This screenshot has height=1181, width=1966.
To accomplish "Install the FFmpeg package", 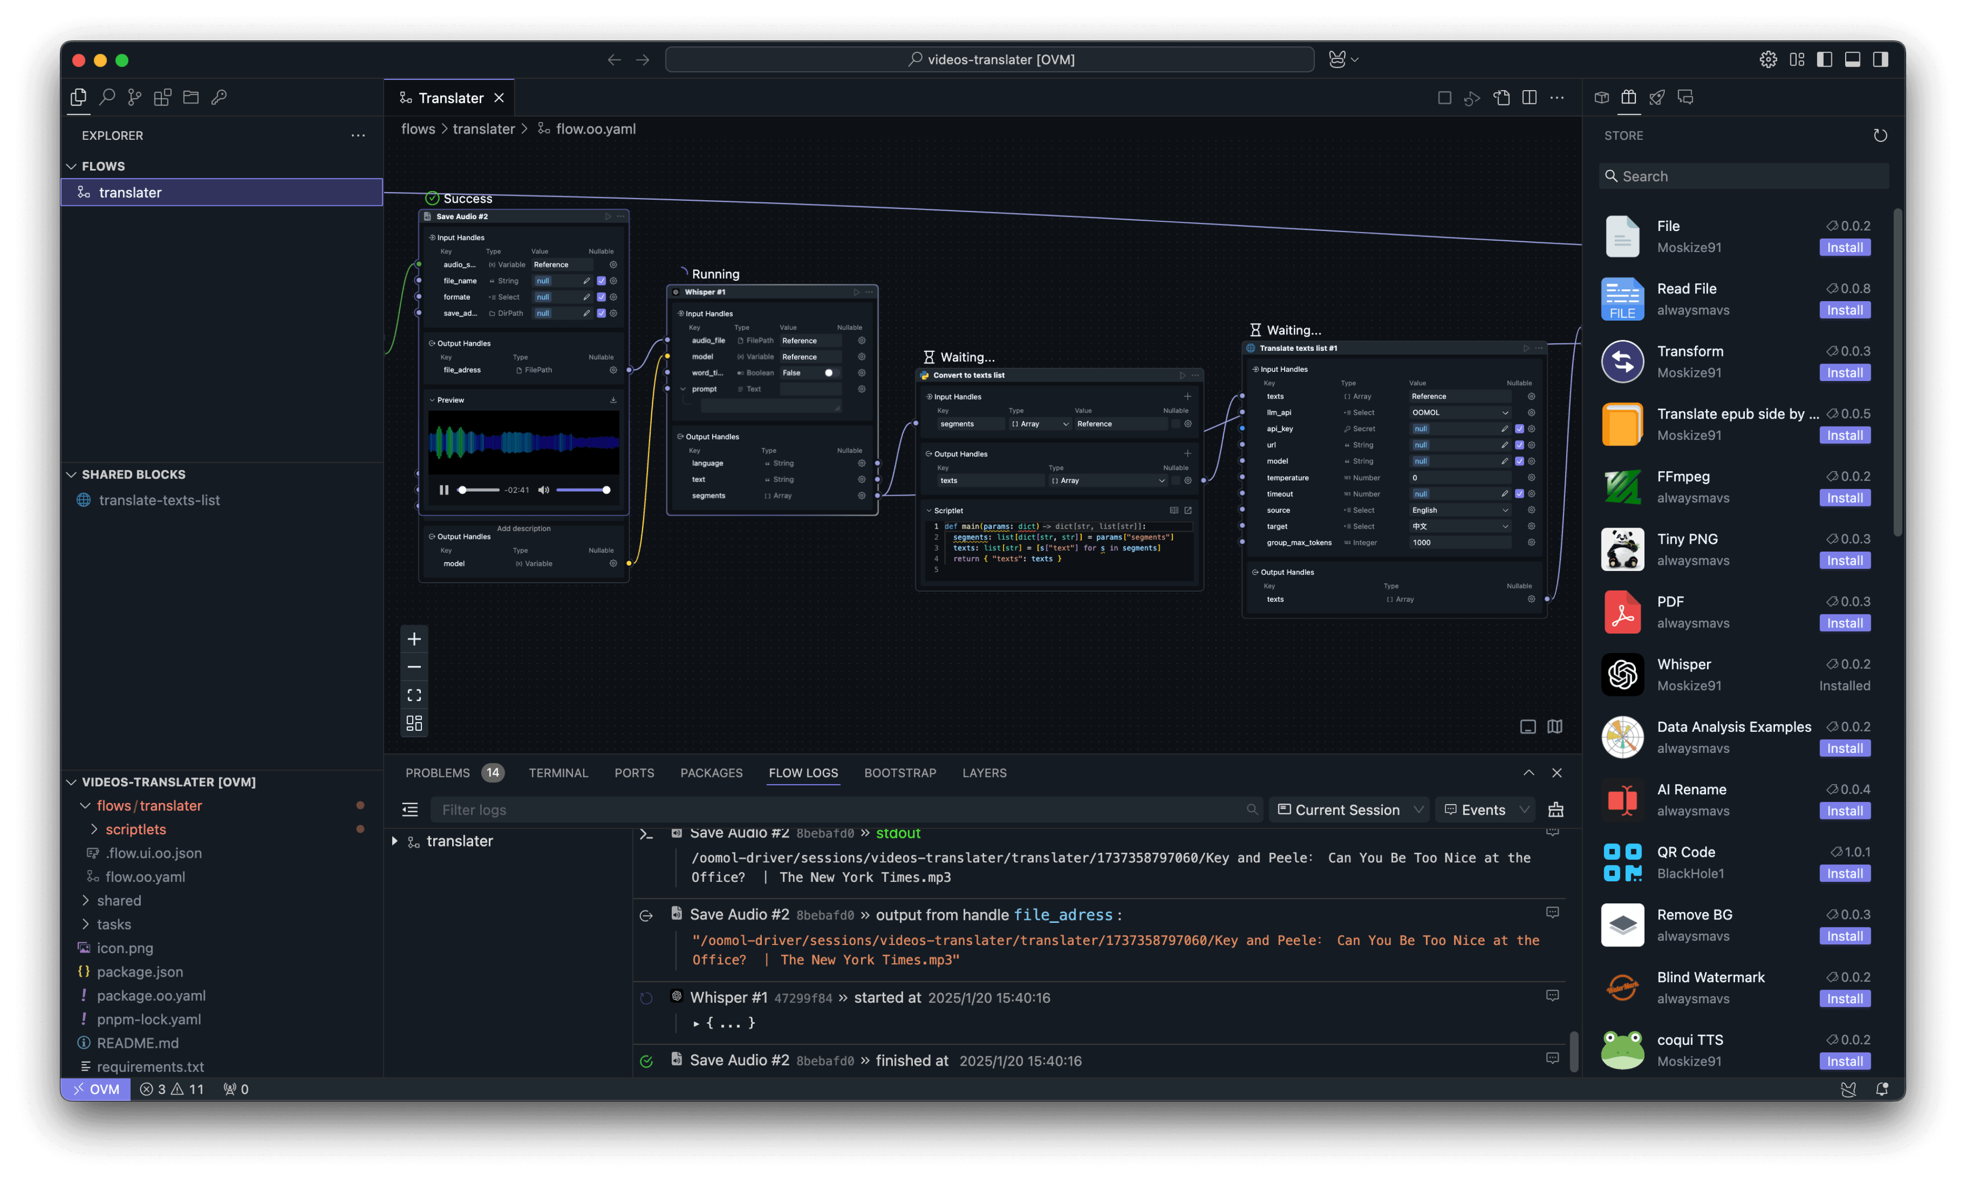I will 1844,498.
